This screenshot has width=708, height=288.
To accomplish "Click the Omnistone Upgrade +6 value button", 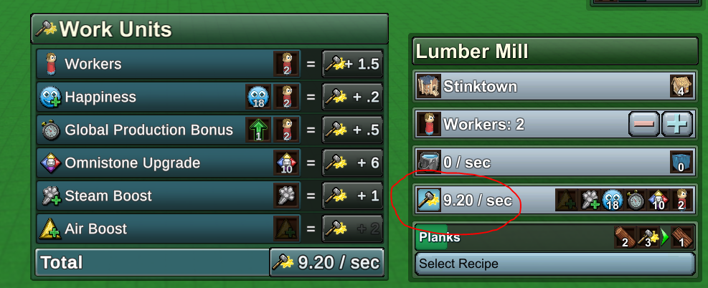I will (x=352, y=163).
